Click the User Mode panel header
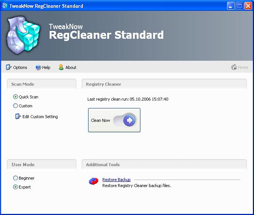The width and height of the screenshot is (254, 215). coord(41,165)
